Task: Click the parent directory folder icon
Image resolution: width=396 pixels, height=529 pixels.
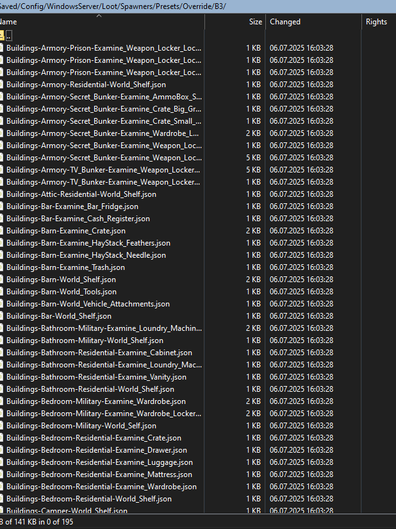Action: tap(2, 35)
